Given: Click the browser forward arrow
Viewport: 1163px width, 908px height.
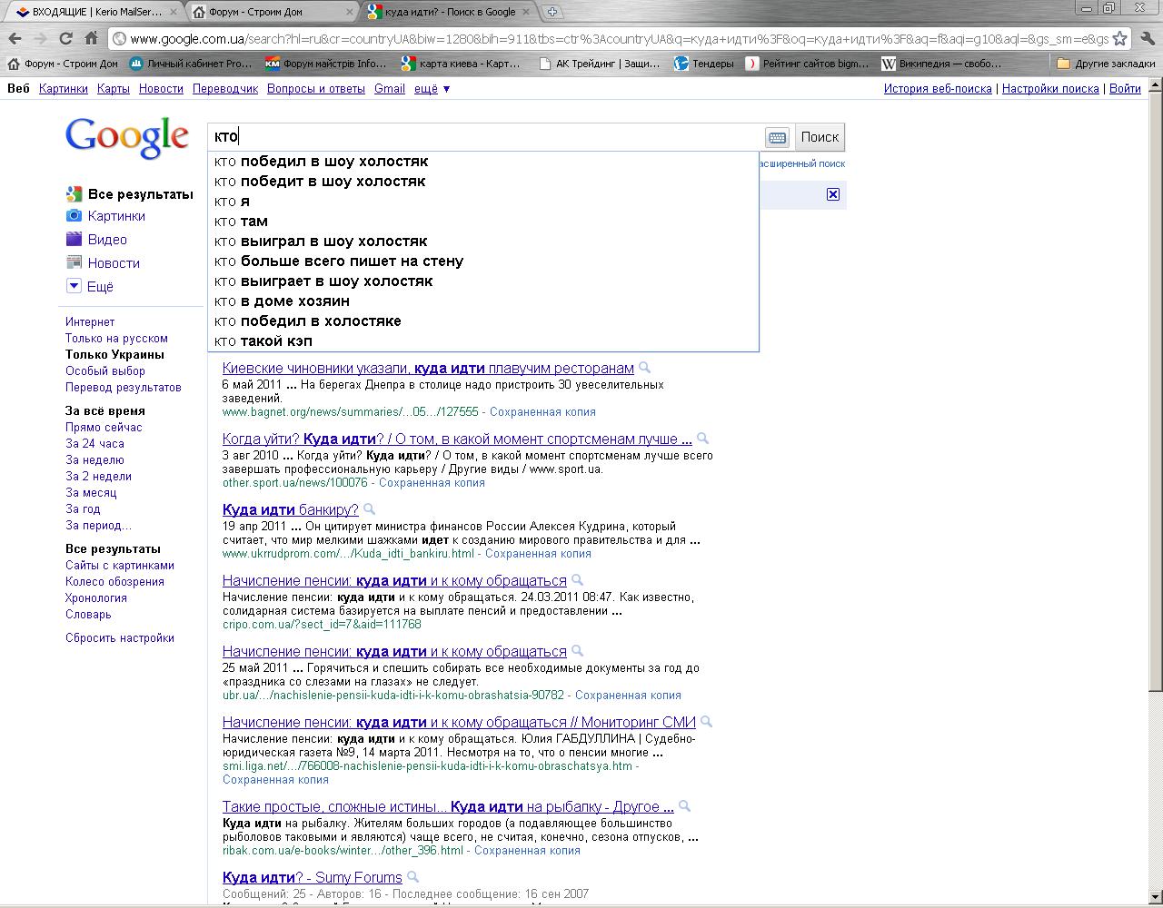Looking at the screenshot, I should (x=40, y=38).
